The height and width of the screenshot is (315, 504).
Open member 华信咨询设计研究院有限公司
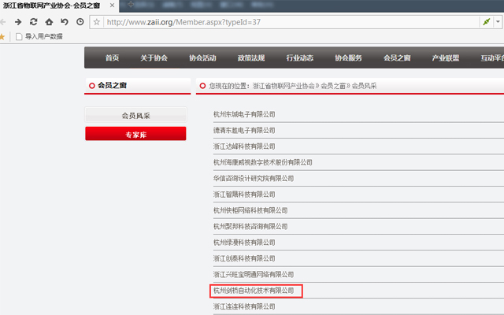254,179
